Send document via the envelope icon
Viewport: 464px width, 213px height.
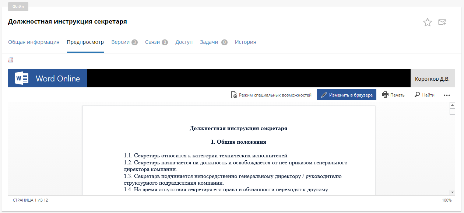pyautogui.click(x=442, y=22)
